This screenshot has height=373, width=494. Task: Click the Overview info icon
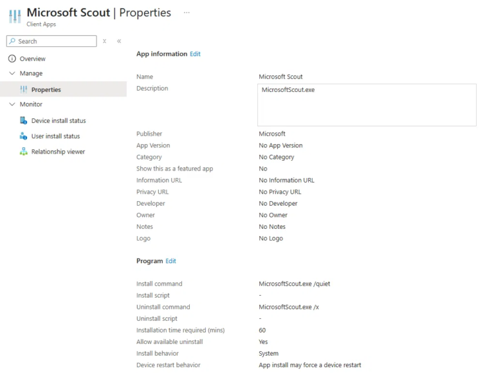click(12, 59)
